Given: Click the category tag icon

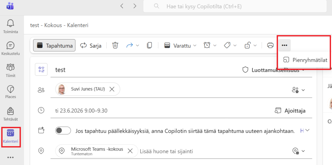Looking at the screenshot, I should (227, 45).
